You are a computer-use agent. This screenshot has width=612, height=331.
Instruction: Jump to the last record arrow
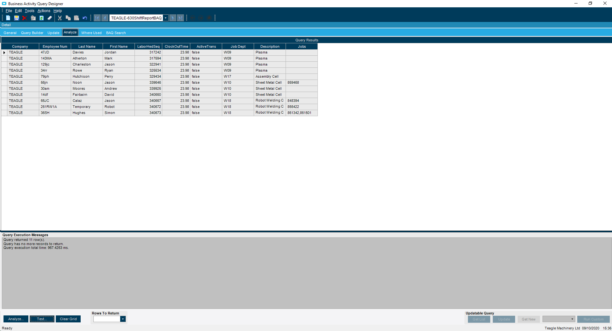click(180, 18)
